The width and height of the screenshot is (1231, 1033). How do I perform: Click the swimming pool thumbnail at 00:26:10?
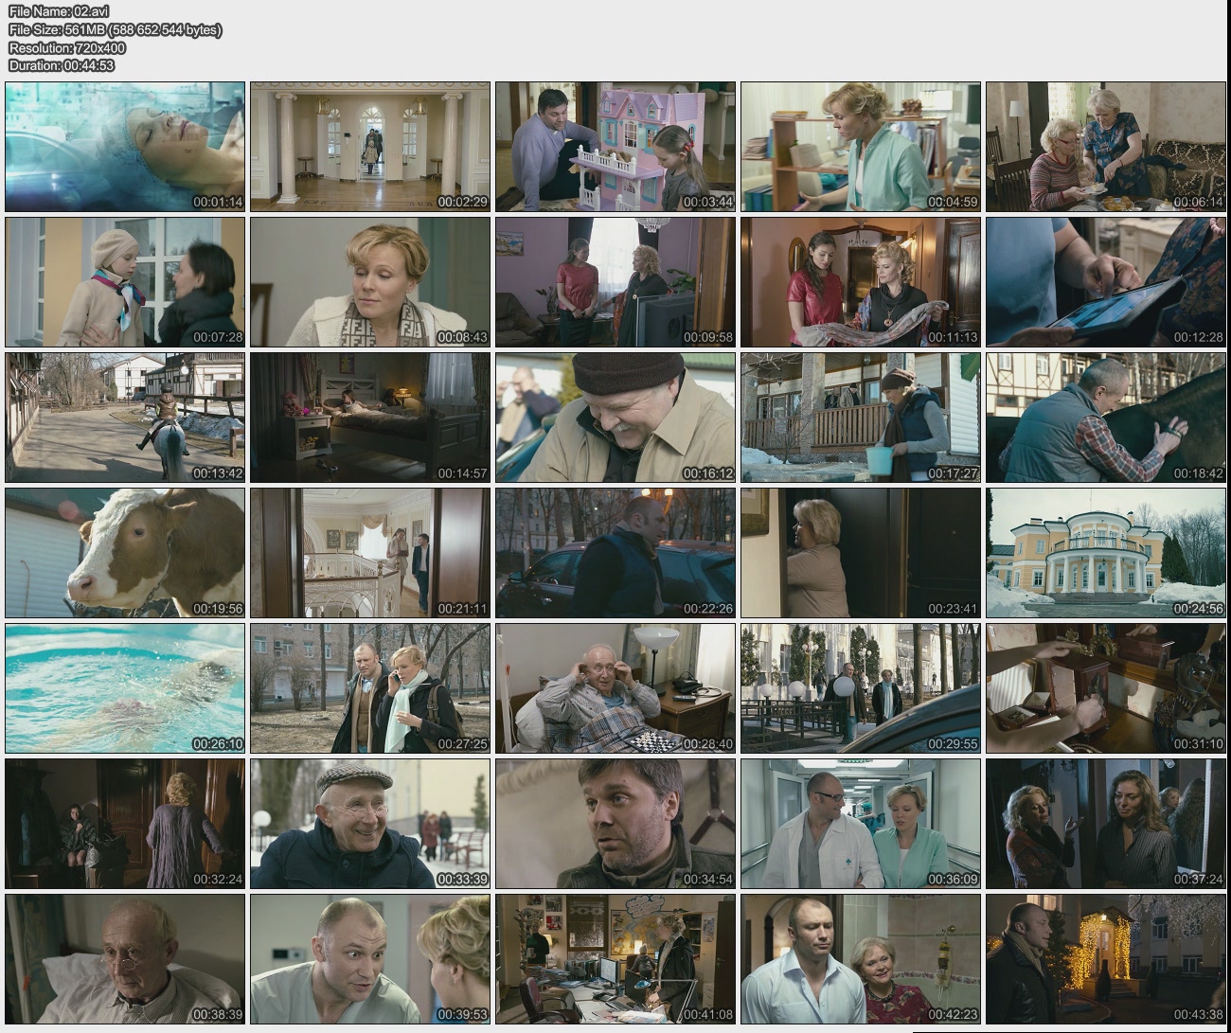(125, 688)
